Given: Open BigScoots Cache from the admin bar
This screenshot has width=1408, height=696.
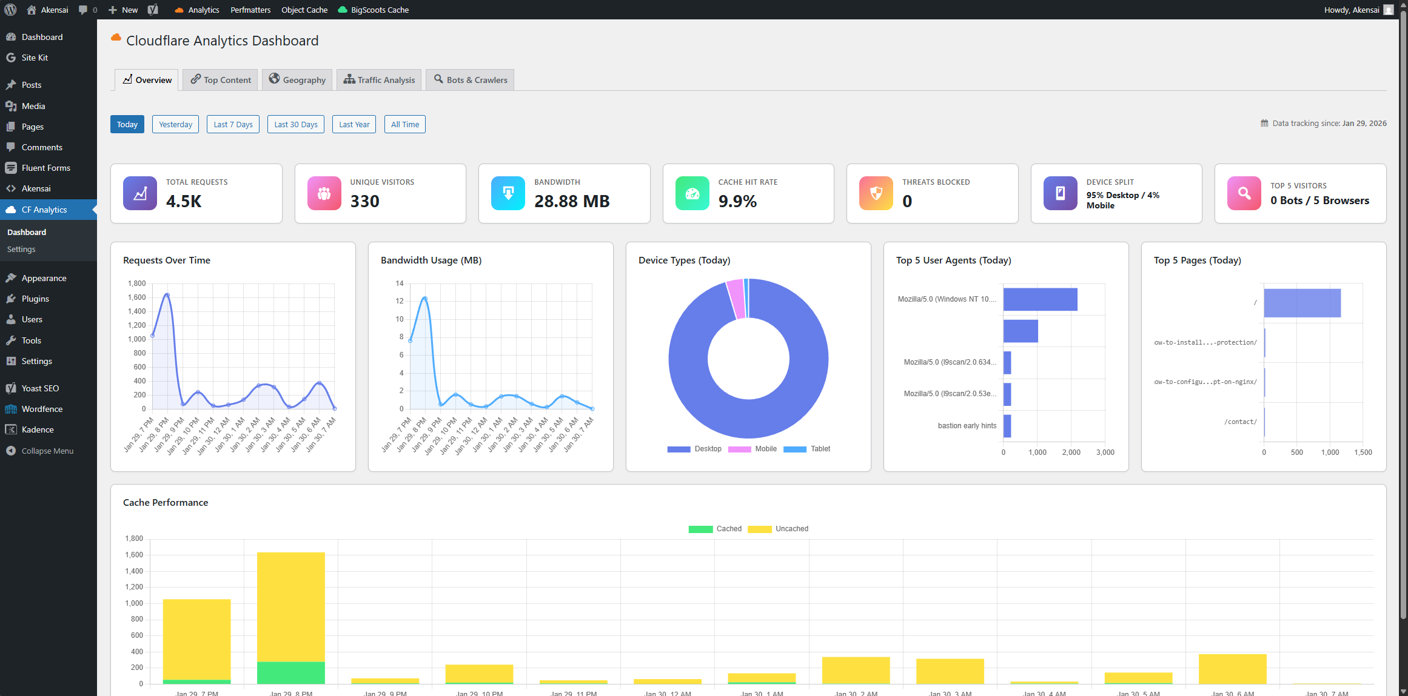Looking at the screenshot, I should coord(374,10).
